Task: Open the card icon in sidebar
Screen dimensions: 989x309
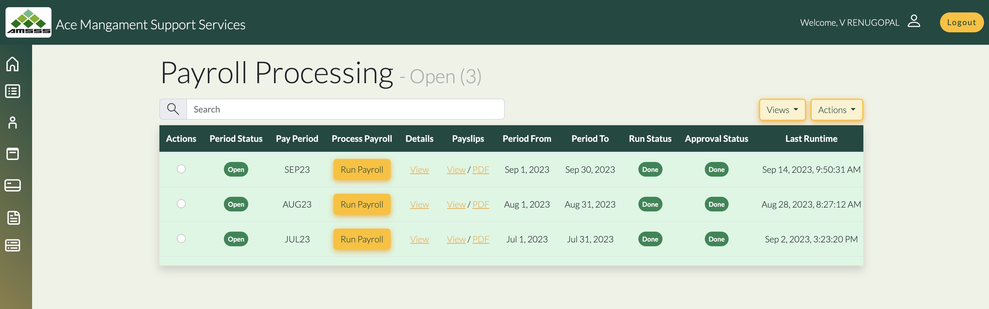Action: click(13, 185)
